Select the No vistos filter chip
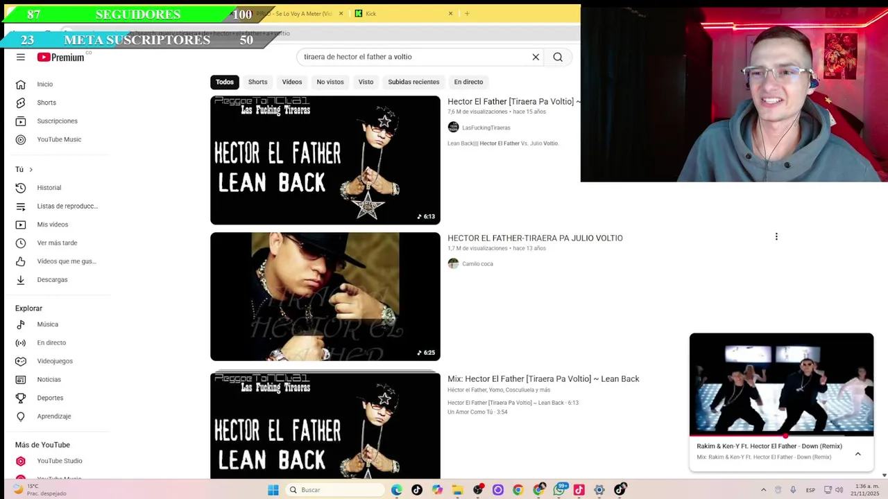 [x=330, y=82]
